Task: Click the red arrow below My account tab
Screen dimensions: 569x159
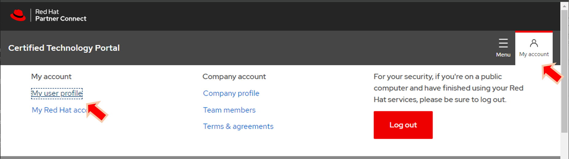Action: [x=552, y=74]
